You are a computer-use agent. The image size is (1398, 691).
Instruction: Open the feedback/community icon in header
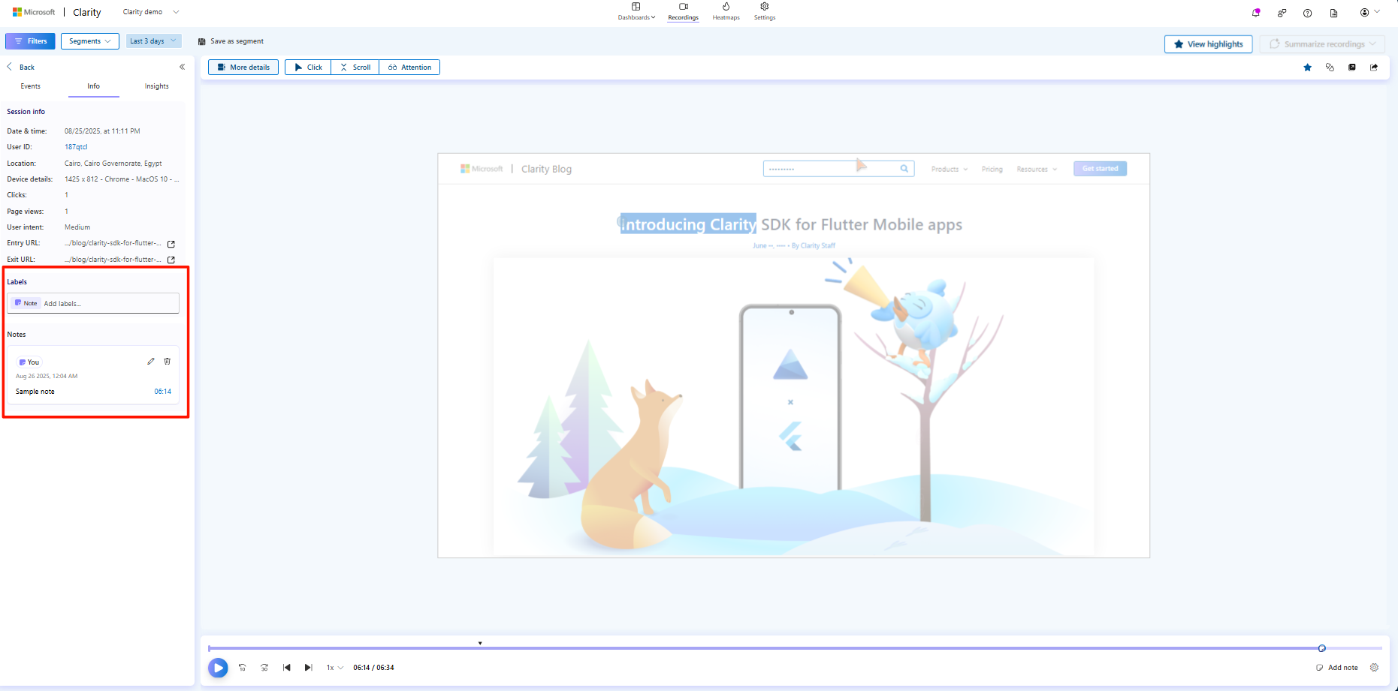(1282, 13)
